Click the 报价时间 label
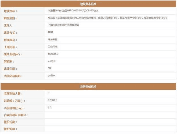 click(x=10, y=129)
